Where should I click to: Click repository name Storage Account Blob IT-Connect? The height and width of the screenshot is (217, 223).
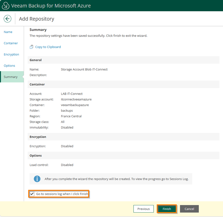point(84,69)
